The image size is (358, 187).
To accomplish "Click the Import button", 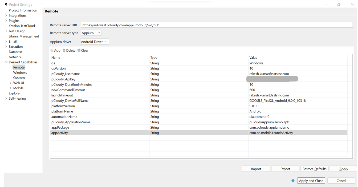I will point(256,169).
